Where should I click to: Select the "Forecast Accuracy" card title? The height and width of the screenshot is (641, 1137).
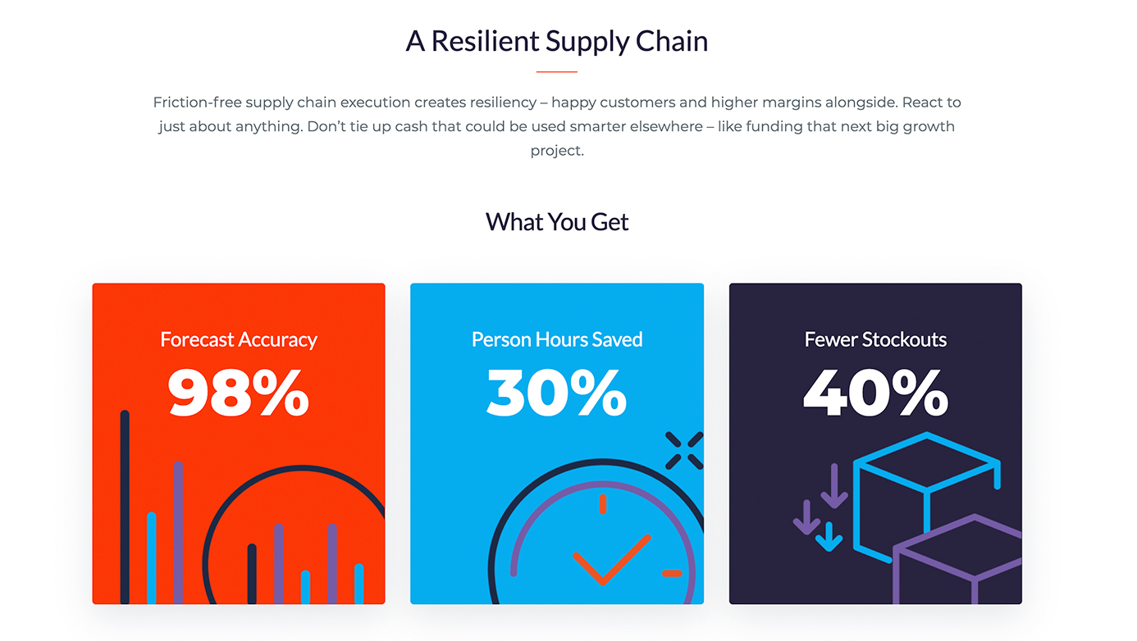[239, 339]
